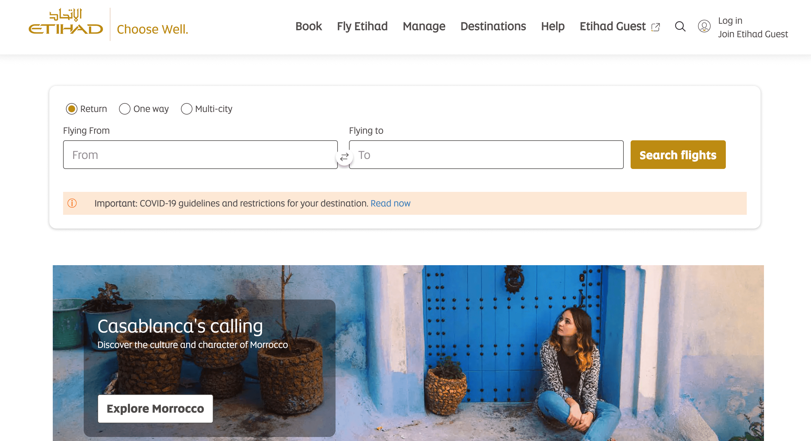Click the external link icon beside Etihad Guest
This screenshot has width=811, height=441.
656,27
